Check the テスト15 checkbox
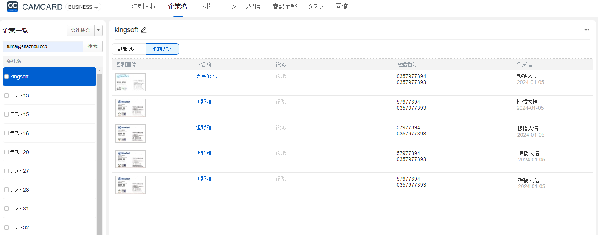 click(6, 114)
